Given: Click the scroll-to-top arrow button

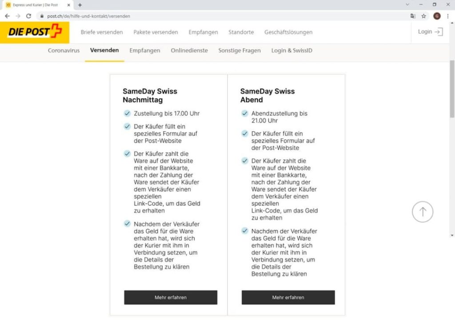Looking at the screenshot, I should tap(423, 212).
